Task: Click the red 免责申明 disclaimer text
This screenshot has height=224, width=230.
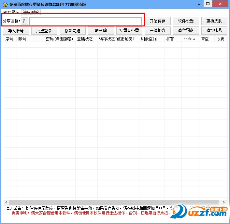Action: (x=91, y=213)
